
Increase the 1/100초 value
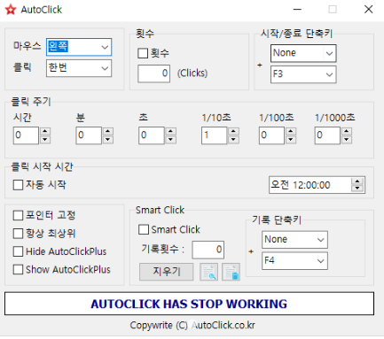click(x=291, y=131)
